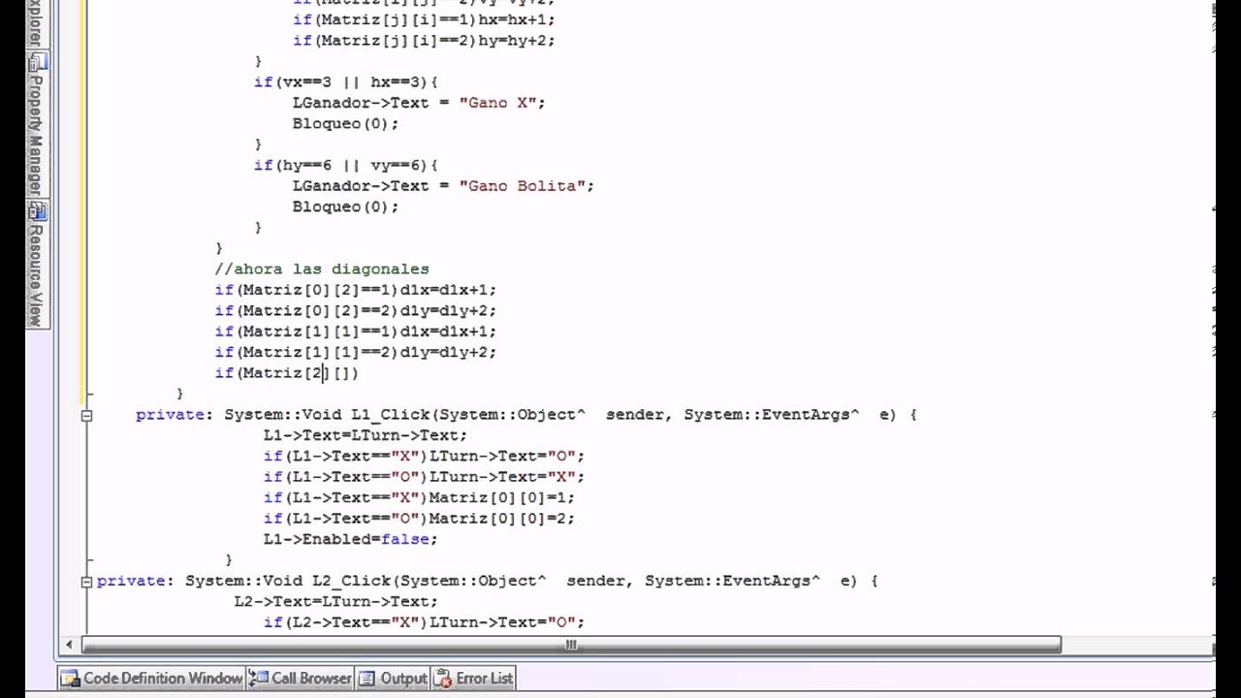Click 'if(Matriz[0][2]==1)d1x=d1x+1;' line
Image resolution: width=1241 pixels, height=698 pixels.
[356, 290]
